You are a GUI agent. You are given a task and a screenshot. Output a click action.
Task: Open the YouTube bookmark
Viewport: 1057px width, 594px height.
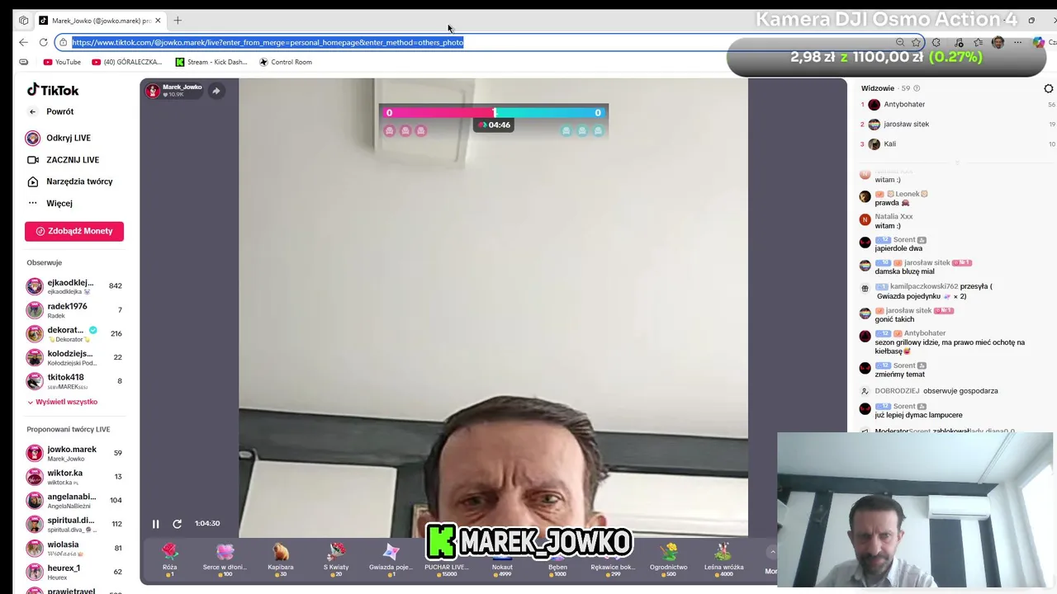(x=61, y=62)
